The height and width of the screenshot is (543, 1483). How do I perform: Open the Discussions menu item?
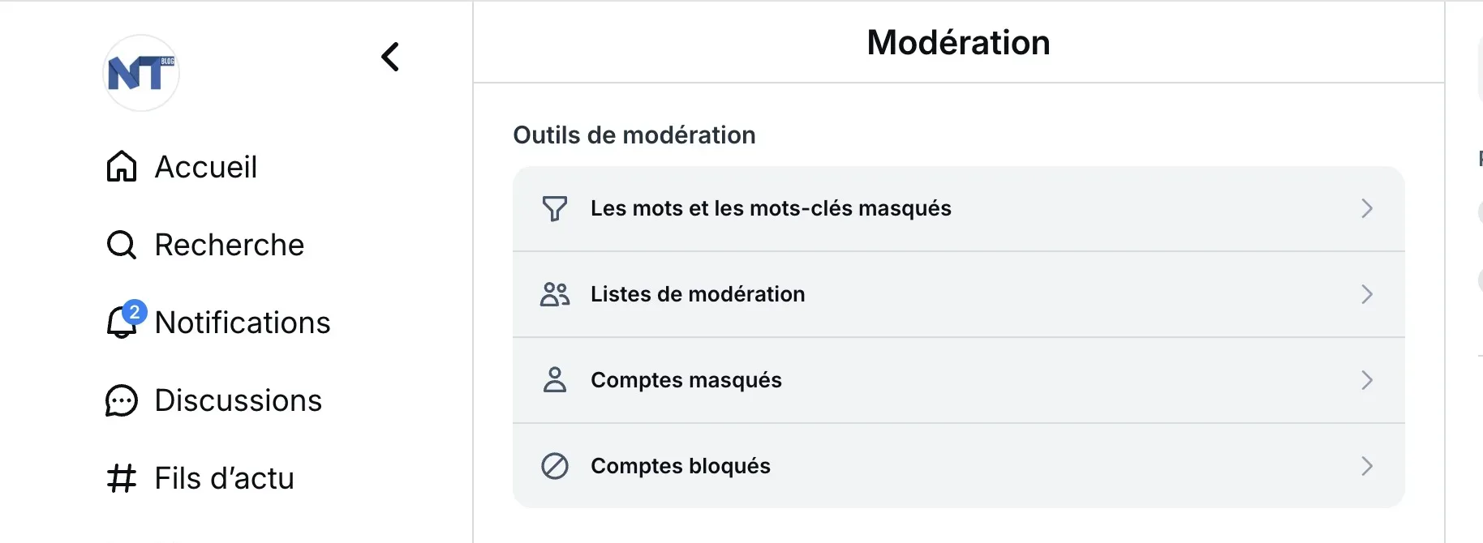pos(239,400)
